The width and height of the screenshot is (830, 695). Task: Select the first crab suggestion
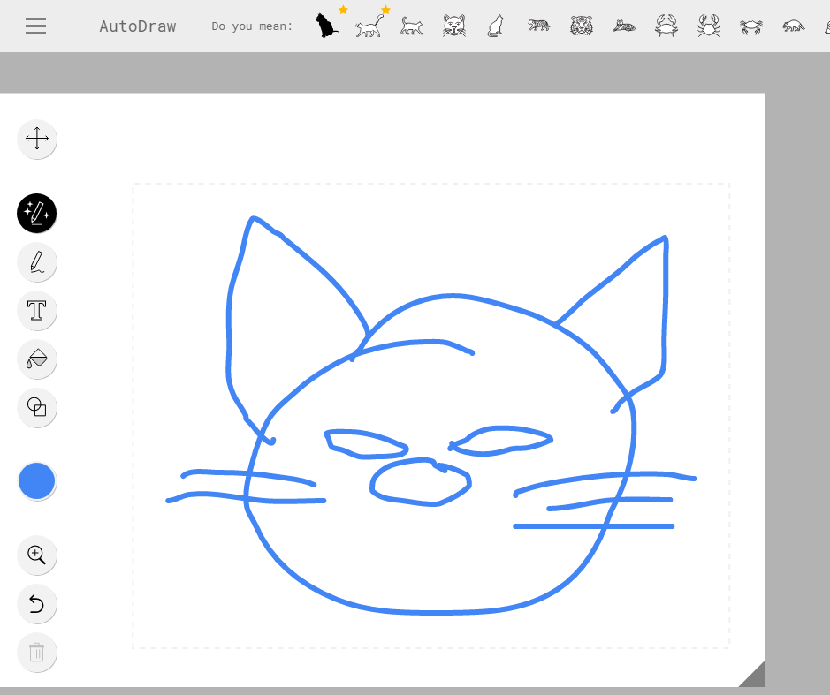[x=666, y=26]
